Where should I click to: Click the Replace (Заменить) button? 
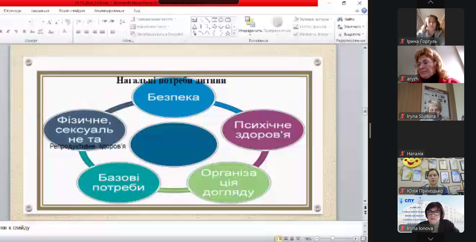(351, 27)
